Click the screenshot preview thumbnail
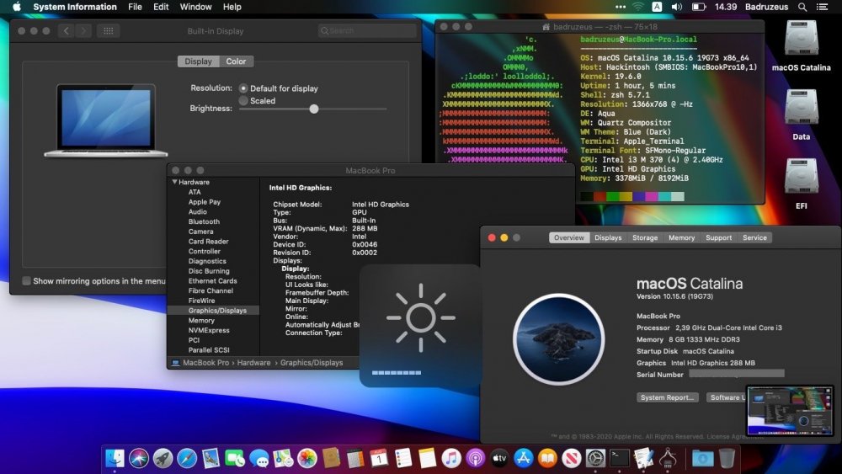Viewport: 842px width, 474px height. 790,411
